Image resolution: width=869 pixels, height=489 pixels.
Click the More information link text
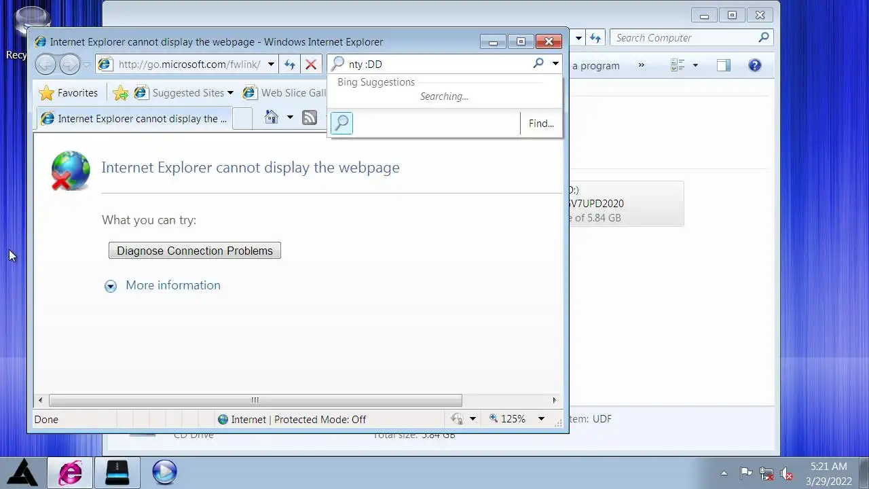(x=173, y=285)
